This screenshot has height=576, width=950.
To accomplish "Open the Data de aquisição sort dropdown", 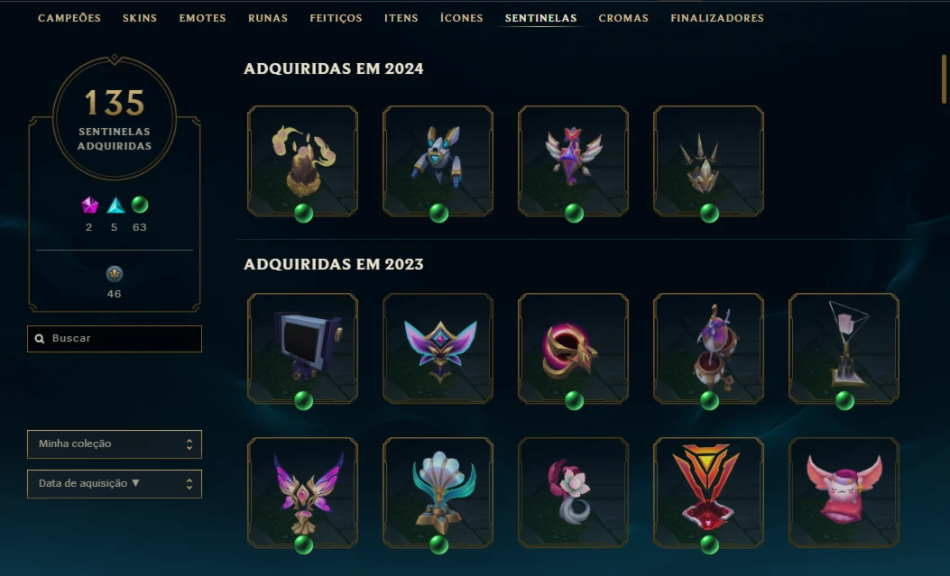I will pyautogui.click(x=115, y=483).
